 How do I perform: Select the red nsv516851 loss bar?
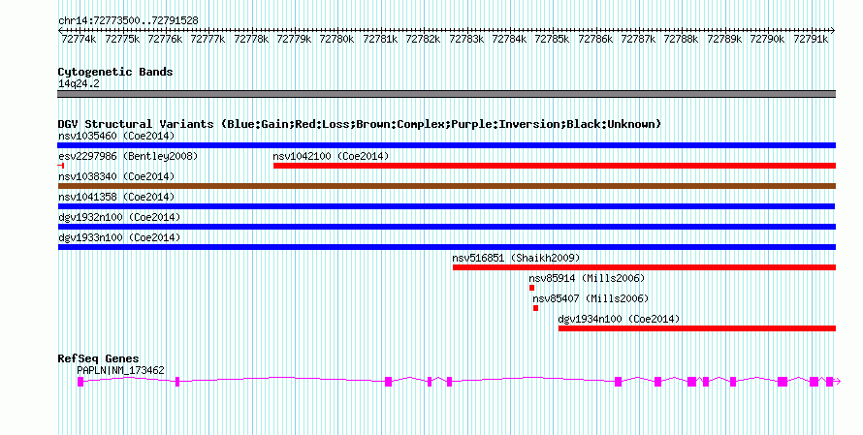(644, 267)
